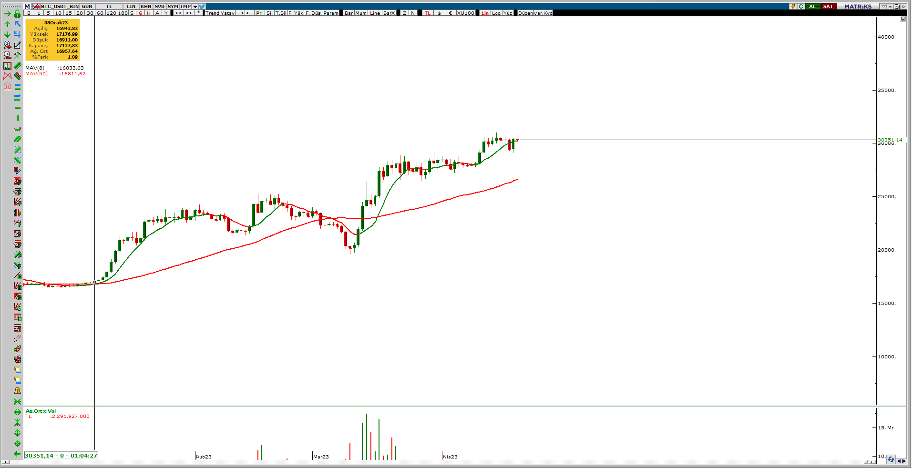The image size is (912, 468).
Task: Switch chart type to Mum candlesticks
Action: pos(361,13)
